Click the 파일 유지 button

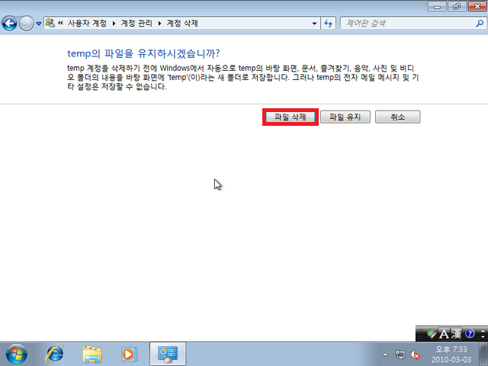pos(345,117)
